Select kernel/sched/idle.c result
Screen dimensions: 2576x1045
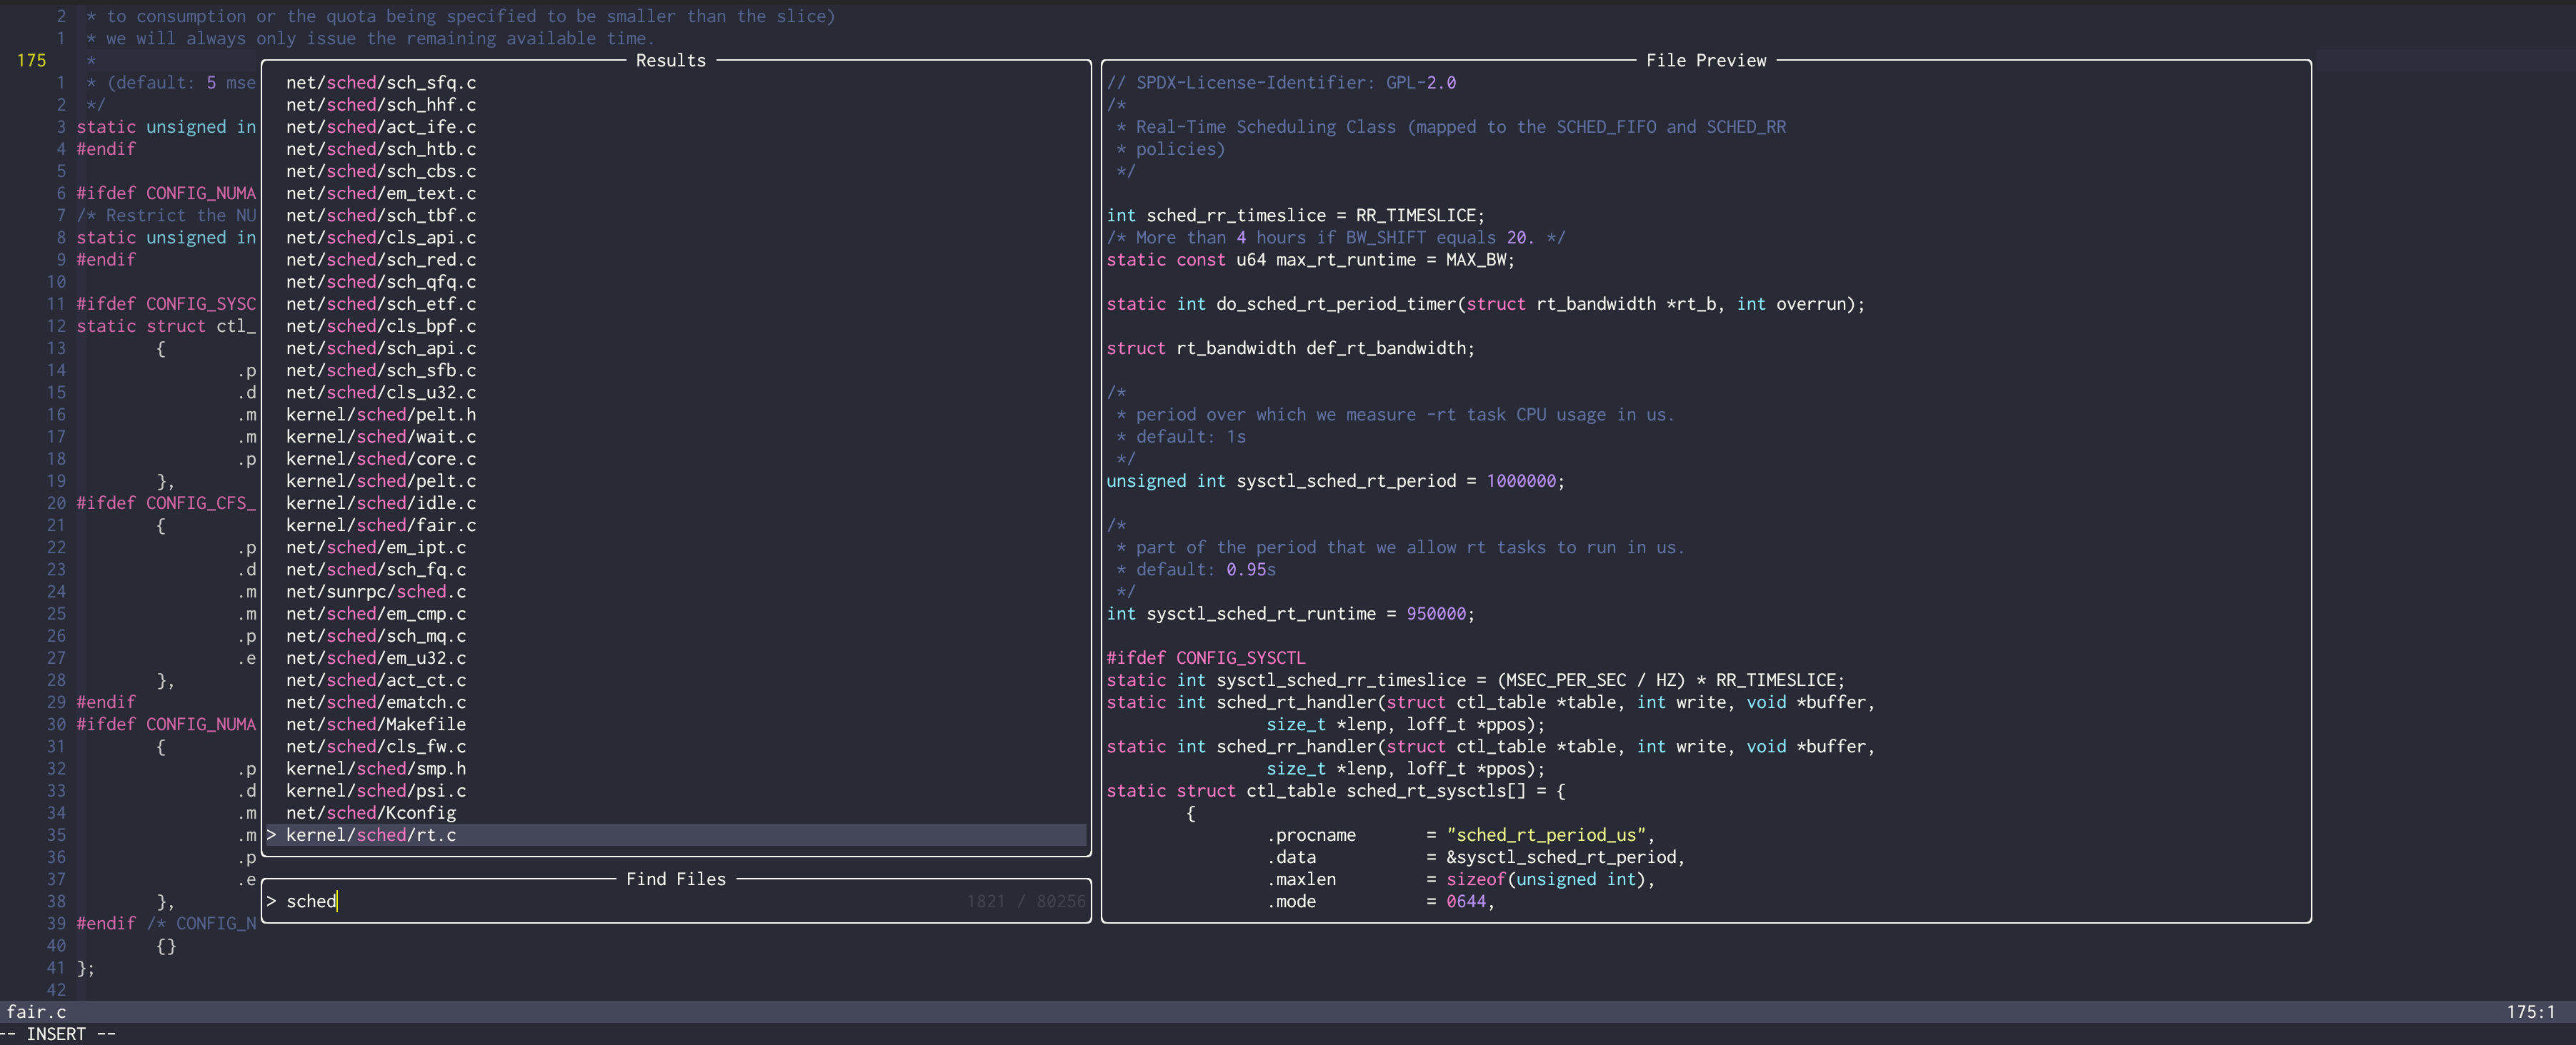[x=380, y=503]
